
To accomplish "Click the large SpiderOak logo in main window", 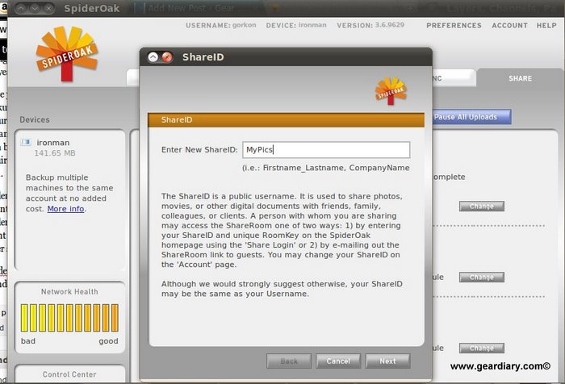I will click(x=67, y=53).
